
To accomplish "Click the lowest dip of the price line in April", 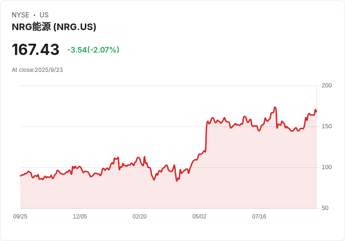I will coord(177,180).
